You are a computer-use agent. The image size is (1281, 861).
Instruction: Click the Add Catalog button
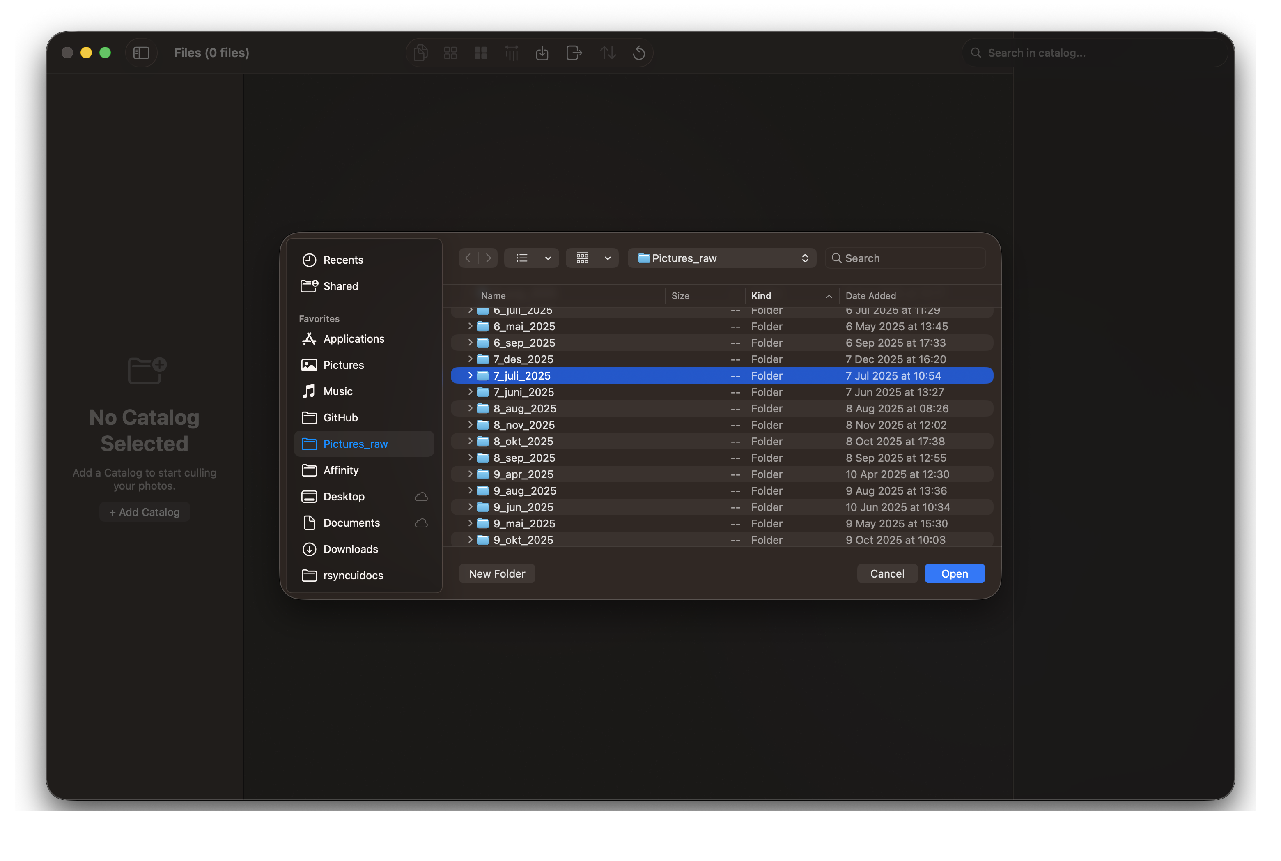pyautogui.click(x=145, y=512)
